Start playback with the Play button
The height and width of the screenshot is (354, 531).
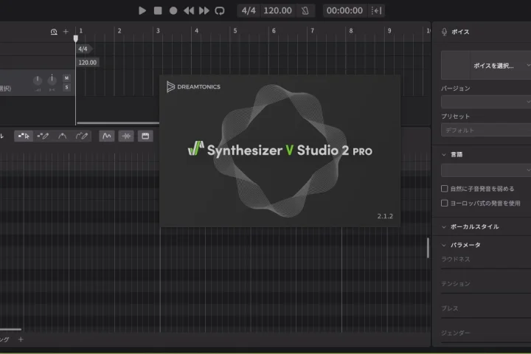click(x=142, y=10)
